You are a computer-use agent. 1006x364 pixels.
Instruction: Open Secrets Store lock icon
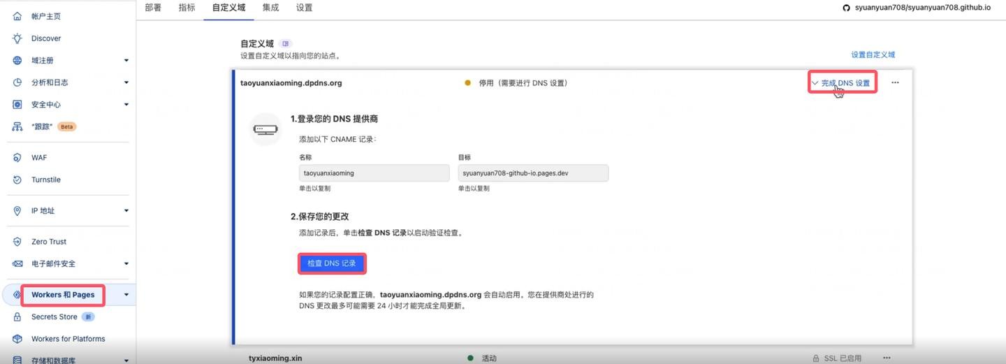tap(17, 316)
